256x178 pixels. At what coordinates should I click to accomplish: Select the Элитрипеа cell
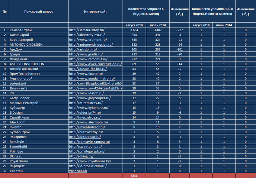[x=39, y=137]
